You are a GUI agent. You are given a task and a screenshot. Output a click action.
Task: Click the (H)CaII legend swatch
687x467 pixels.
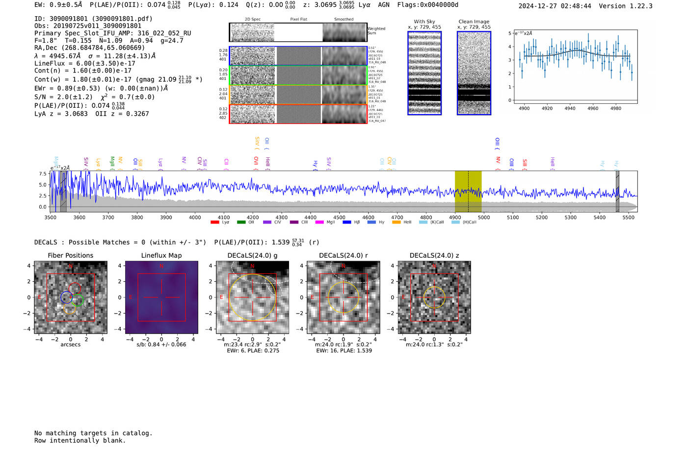(x=455, y=222)
